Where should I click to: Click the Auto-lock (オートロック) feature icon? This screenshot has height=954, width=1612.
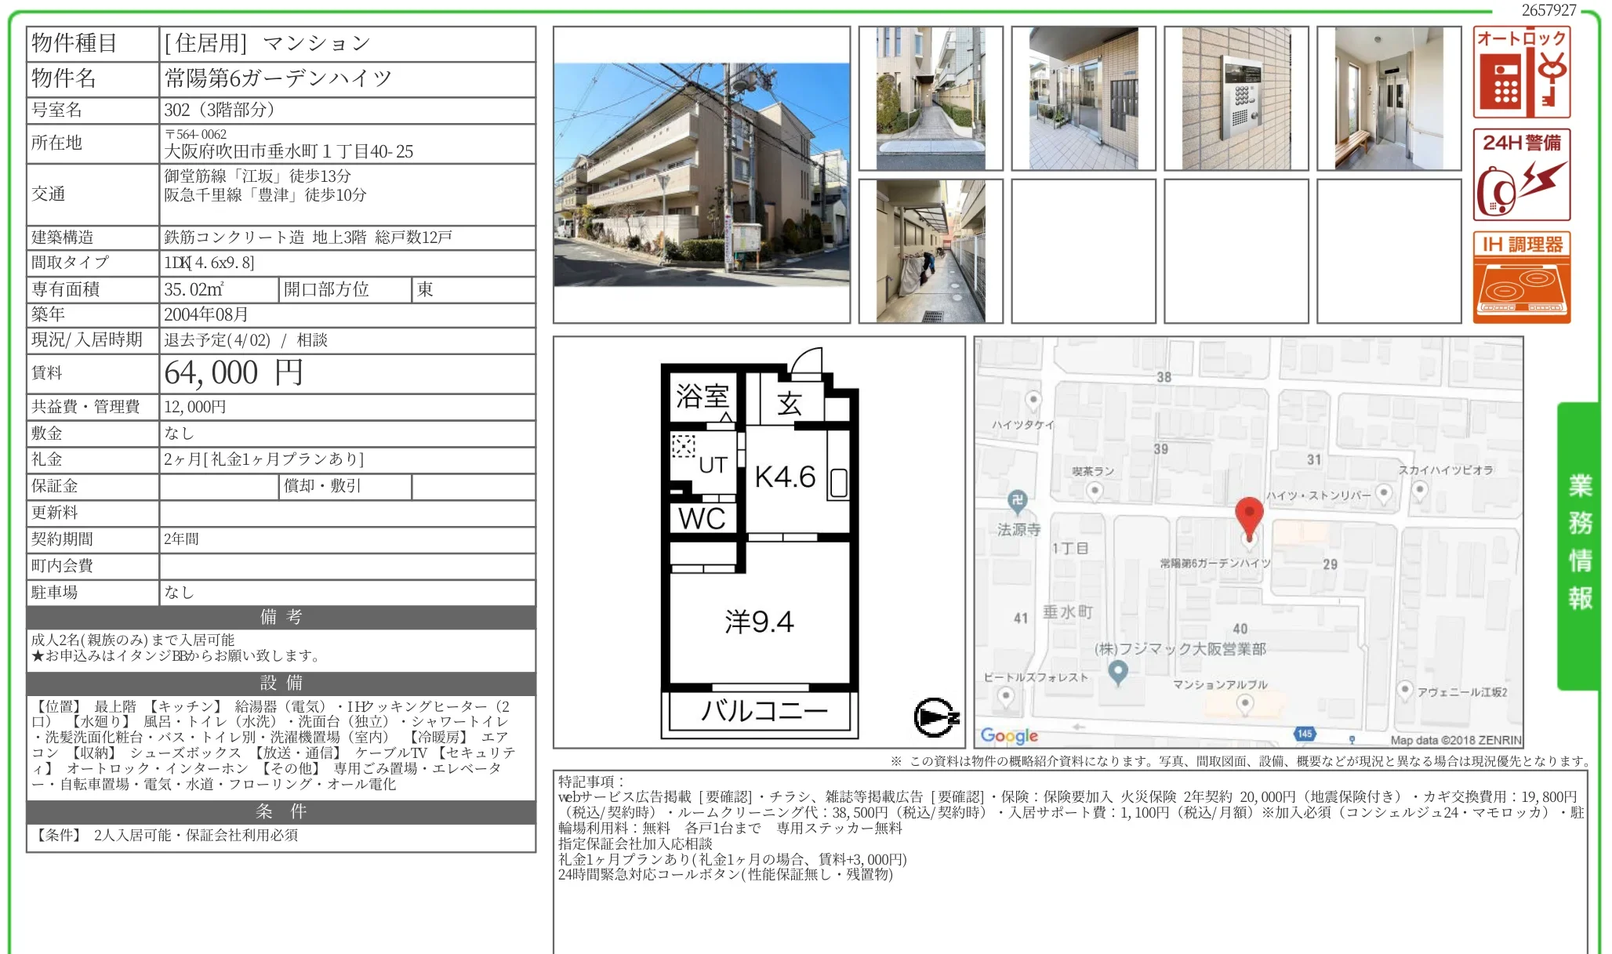coord(1521,72)
